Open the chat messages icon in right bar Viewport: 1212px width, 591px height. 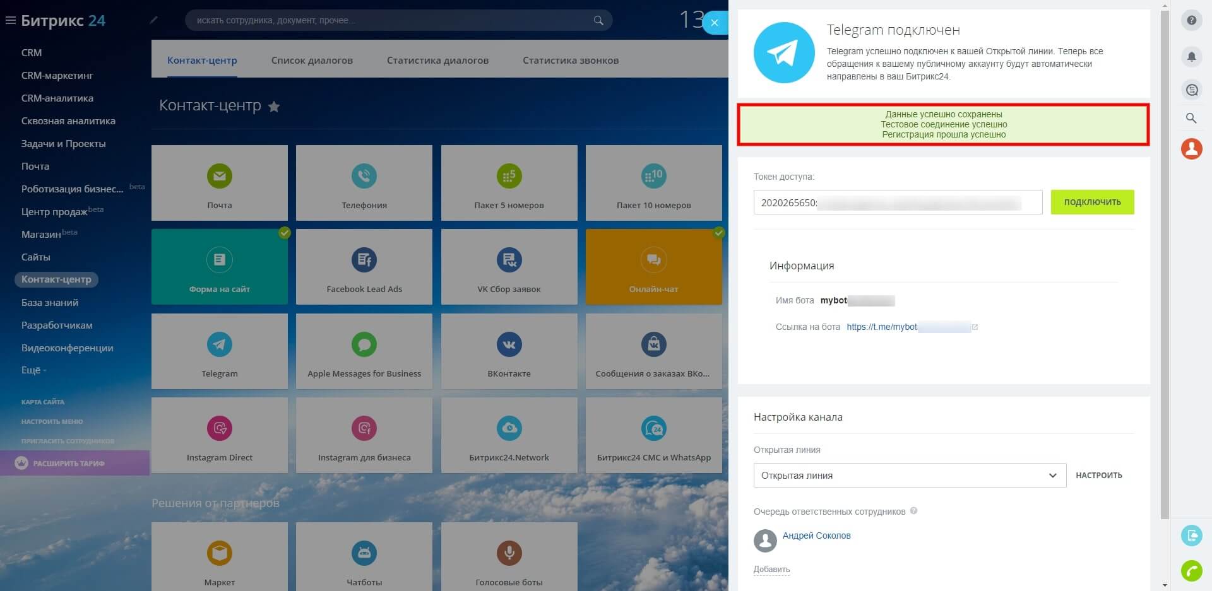click(x=1191, y=90)
